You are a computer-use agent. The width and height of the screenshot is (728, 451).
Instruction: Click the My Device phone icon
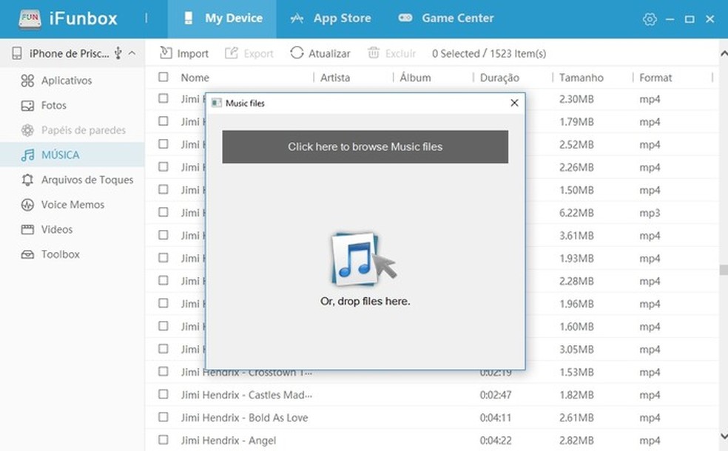[188, 18]
